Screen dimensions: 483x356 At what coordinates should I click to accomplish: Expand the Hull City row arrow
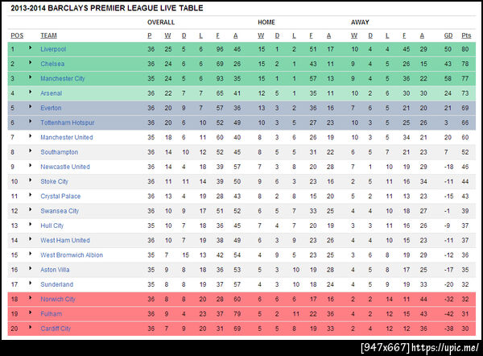(x=30, y=226)
